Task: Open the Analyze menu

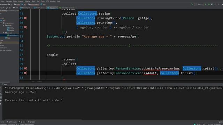Action: (x=21, y=1)
